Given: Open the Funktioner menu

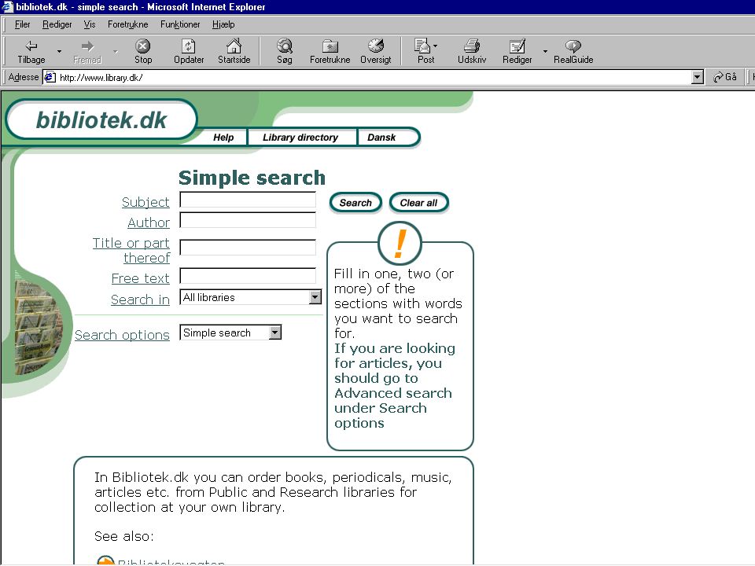Looking at the screenshot, I should [180, 24].
